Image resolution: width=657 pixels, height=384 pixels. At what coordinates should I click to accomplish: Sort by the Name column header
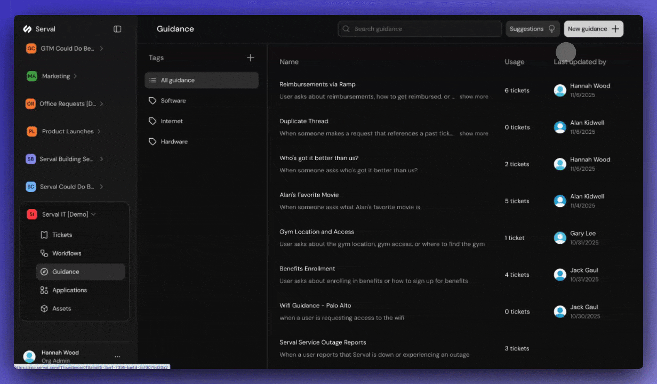pos(289,62)
